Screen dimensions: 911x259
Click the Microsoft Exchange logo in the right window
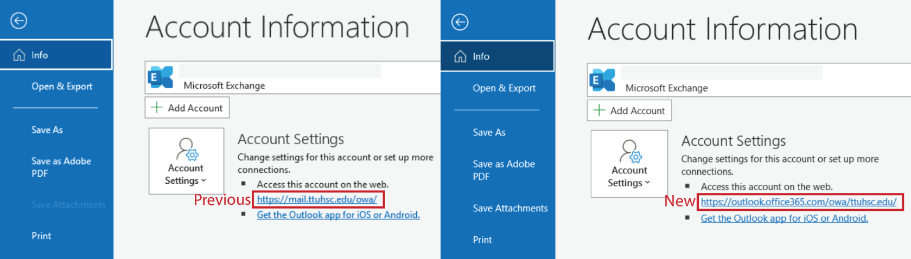[602, 80]
